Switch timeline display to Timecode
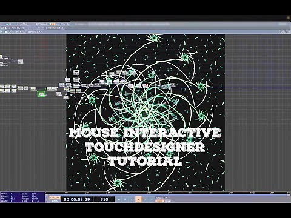The width and height of the screenshot is (291, 218). (55, 198)
